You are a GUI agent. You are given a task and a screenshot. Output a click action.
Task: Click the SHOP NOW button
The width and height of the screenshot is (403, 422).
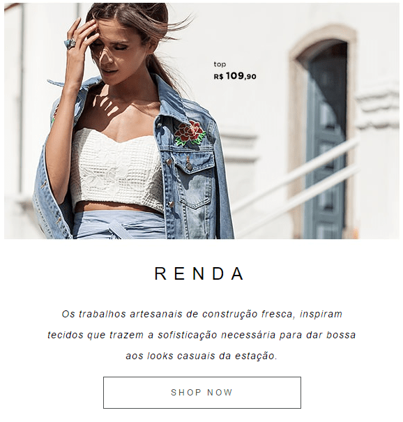click(202, 393)
